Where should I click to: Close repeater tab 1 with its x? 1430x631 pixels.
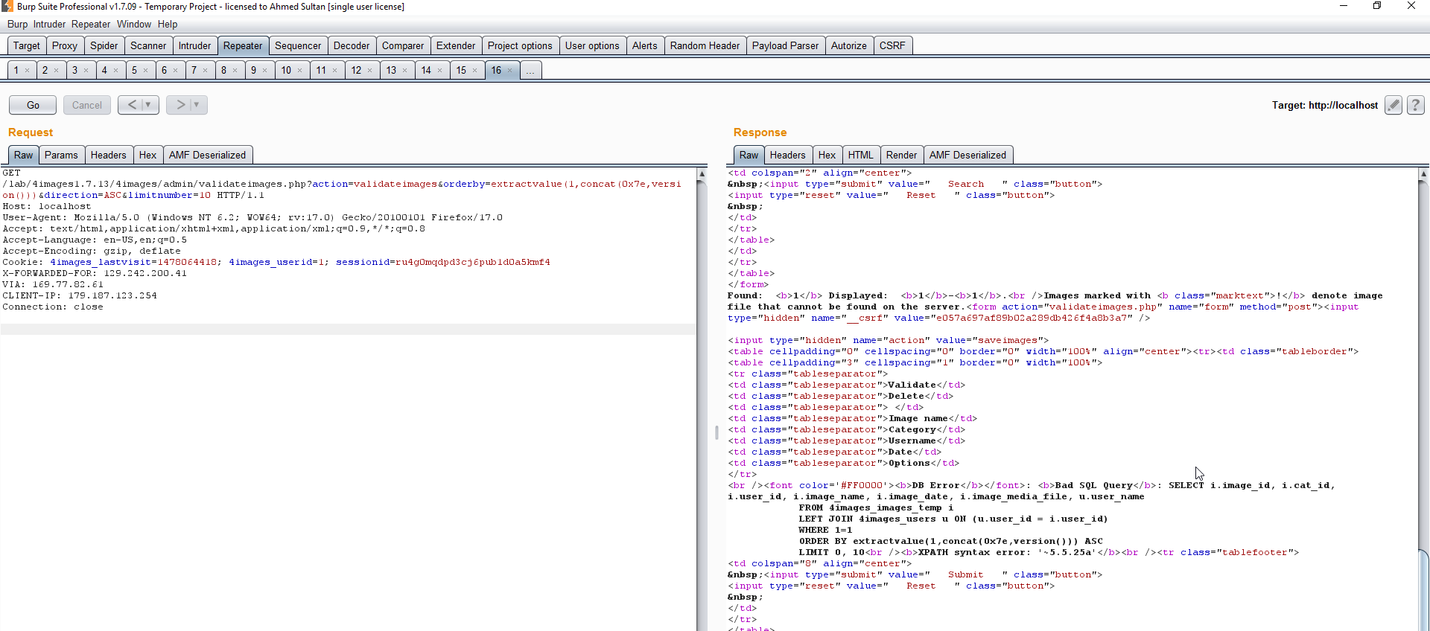coord(28,71)
